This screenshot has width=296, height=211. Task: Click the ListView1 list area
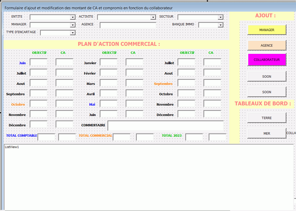[x=149, y=177]
